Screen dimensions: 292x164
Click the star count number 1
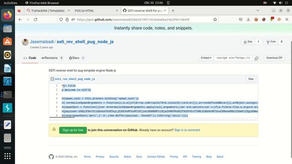coord(258,42)
